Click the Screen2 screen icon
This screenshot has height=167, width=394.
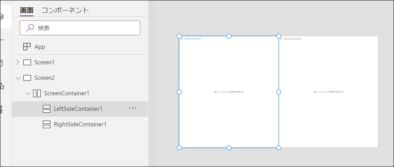pos(27,78)
